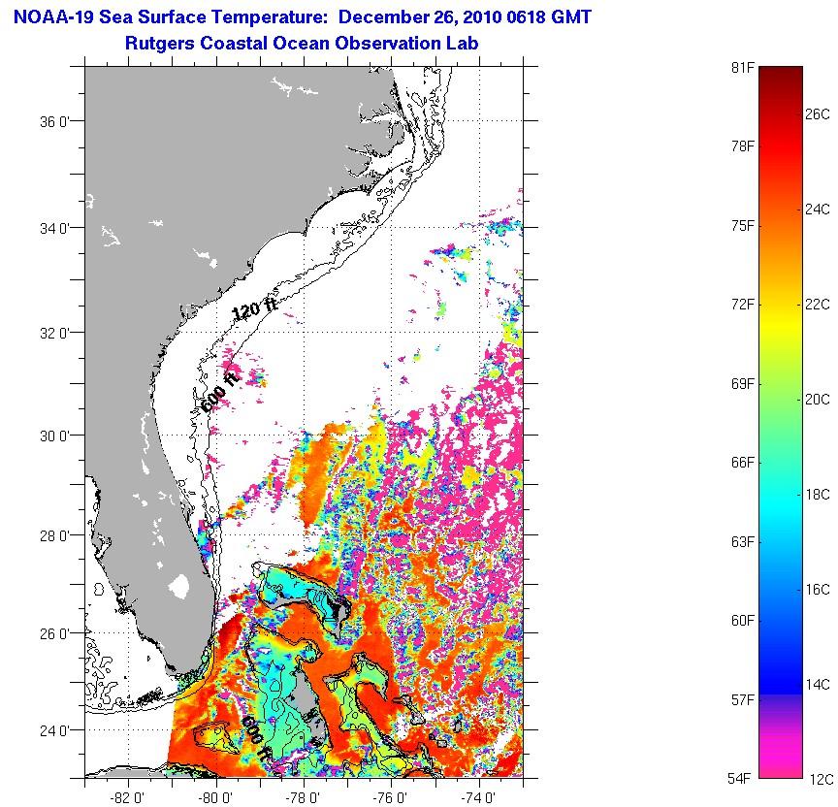
Task: Click the 22C legend label
Action: pos(818,305)
